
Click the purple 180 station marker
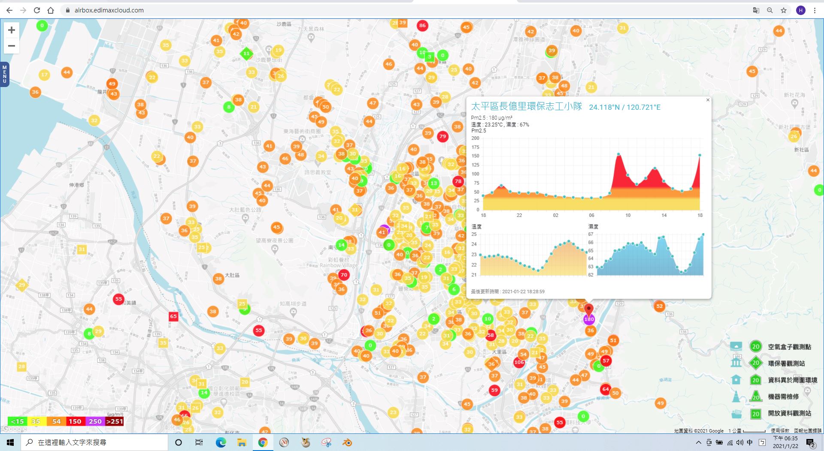click(x=589, y=319)
